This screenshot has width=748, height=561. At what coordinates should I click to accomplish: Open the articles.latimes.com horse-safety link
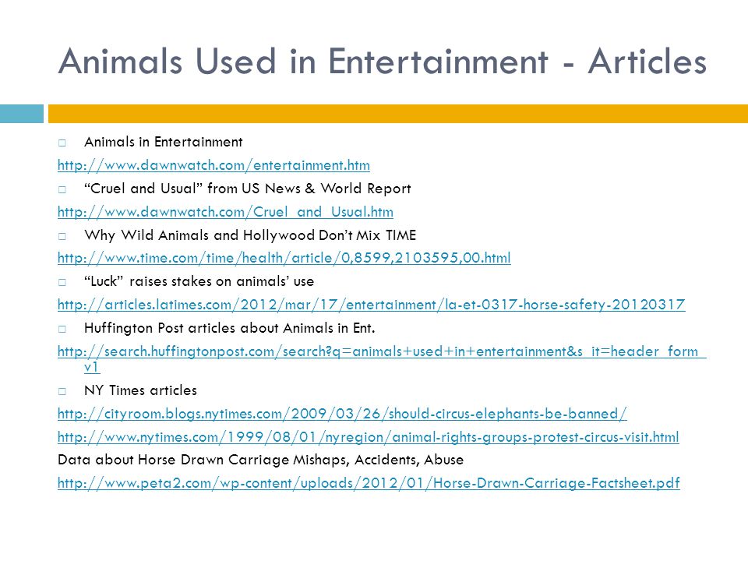click(371, 305)
